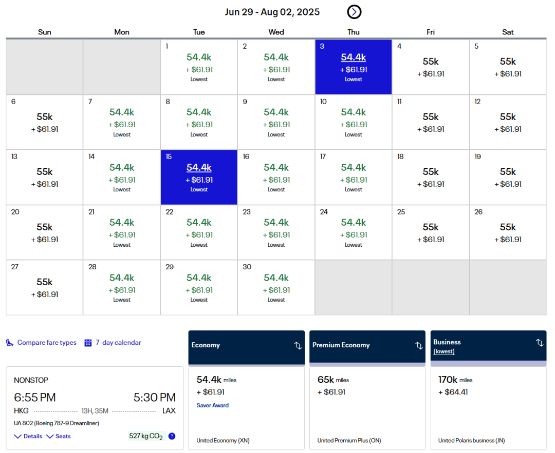Click the Economy column header
The height and width of the screenshot is (453, 555).
(206, 345)
